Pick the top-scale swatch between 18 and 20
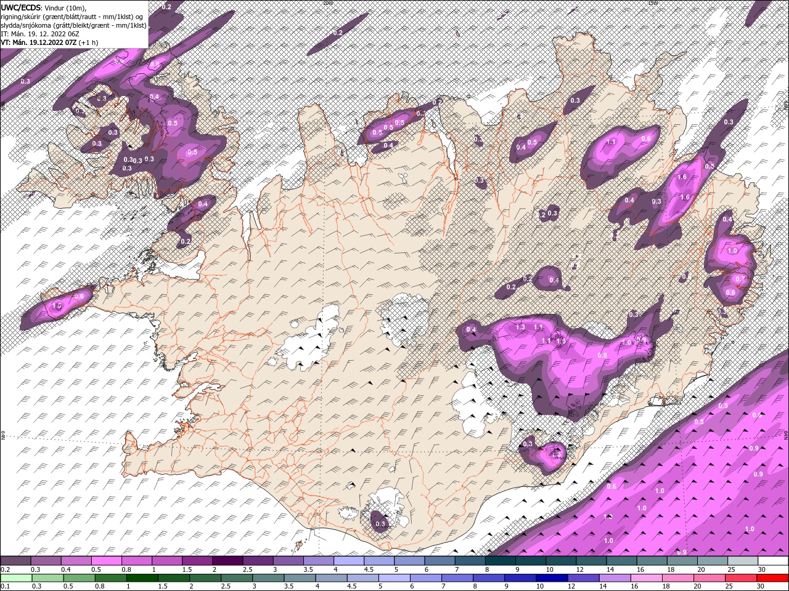The image size is (789, 591). tap(682, 561)
